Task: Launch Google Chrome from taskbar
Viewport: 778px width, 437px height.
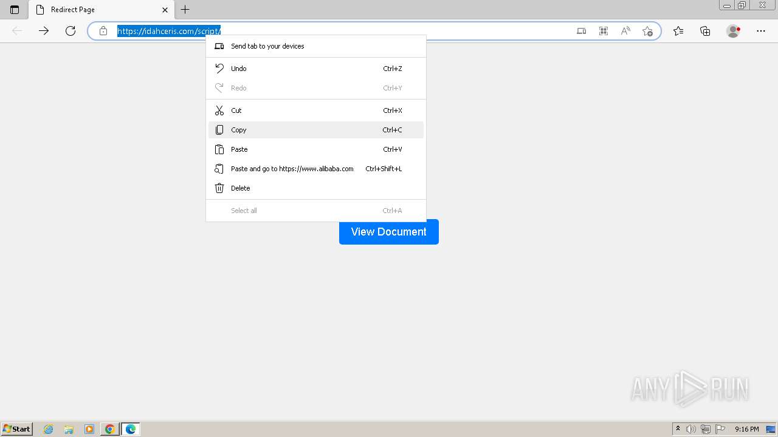Action: pos(110,429)
